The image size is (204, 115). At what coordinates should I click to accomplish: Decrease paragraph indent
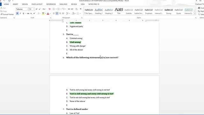click(x=69, y=9)
